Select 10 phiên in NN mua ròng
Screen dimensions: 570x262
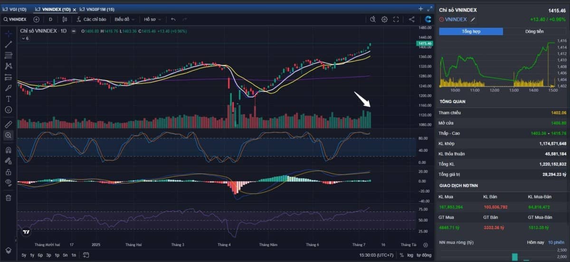pyautogui.click(x=556, y=243)
